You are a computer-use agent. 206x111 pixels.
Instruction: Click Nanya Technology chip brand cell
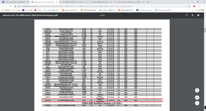(x=100, y=97)
